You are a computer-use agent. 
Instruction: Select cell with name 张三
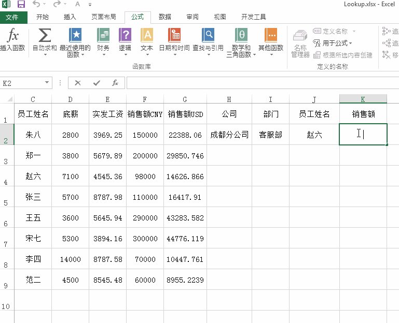pos(33,197)
